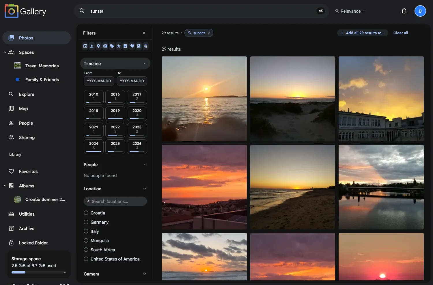Image resolution: width=433 pixels, height=285 pixels.
Task: Select the star rating filter icon
Action: click(x=119, y=46)
